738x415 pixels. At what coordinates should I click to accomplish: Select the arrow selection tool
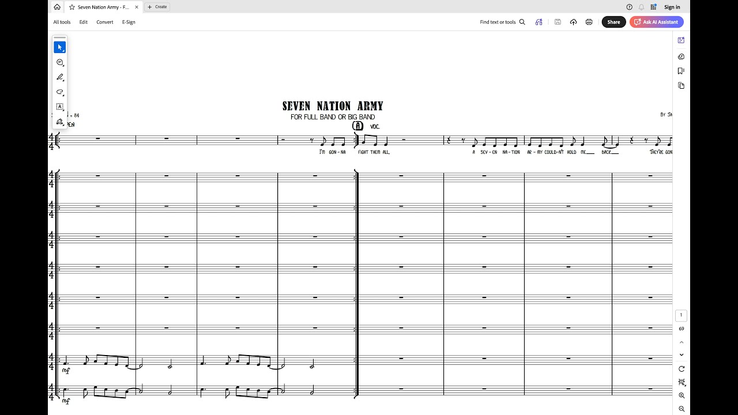click(x=59, y=47)
